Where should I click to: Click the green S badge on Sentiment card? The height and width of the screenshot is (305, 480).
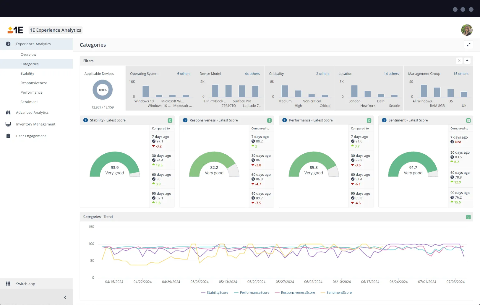(468, 120)
